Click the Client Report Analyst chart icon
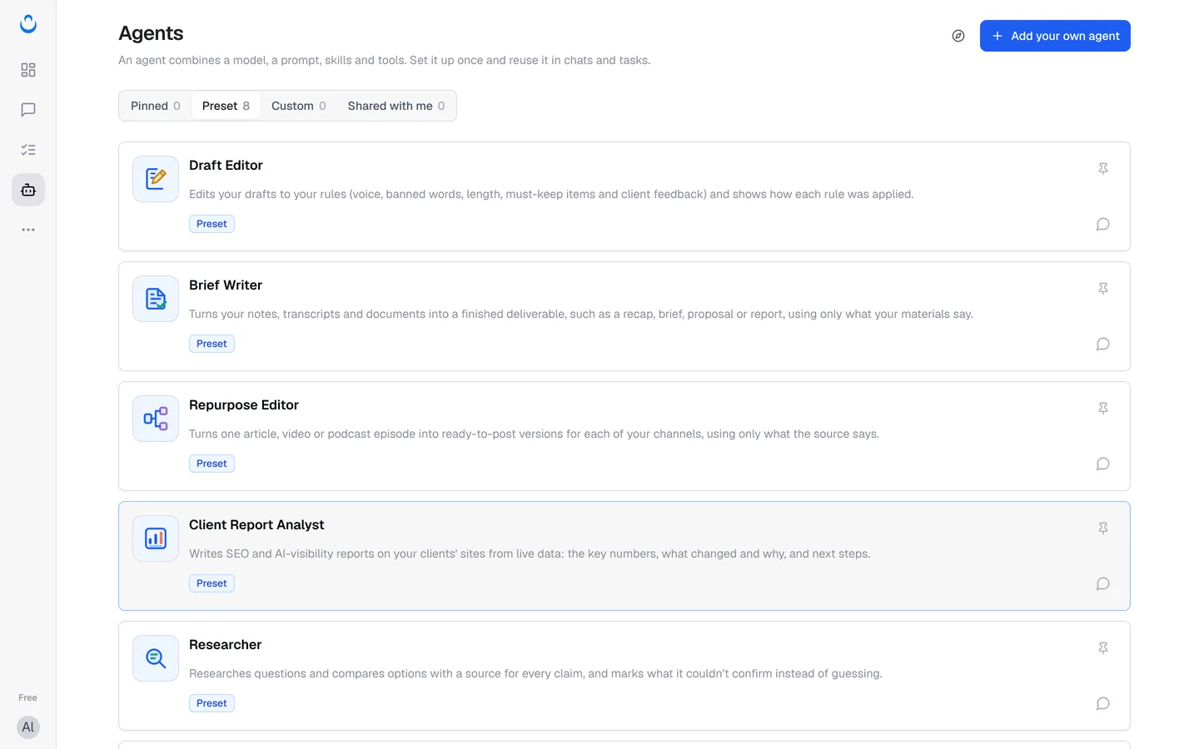 coord(156,538)
